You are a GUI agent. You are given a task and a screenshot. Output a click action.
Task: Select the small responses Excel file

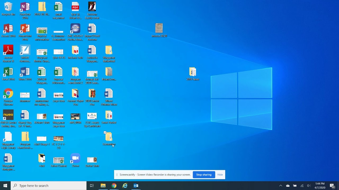tap(59, 11)
